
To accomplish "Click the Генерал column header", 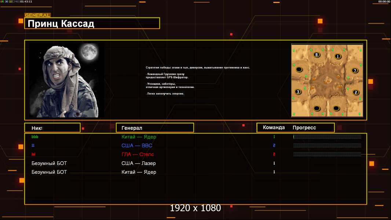I will pyautogui.click(x=155, y=128).
